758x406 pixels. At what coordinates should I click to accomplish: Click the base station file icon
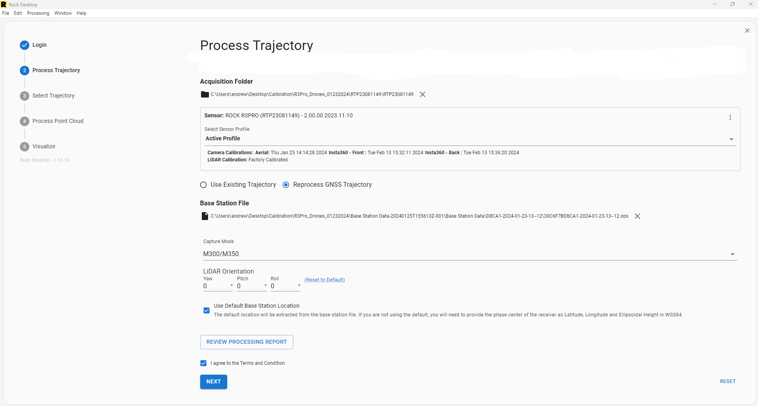[x=205, y=216]
